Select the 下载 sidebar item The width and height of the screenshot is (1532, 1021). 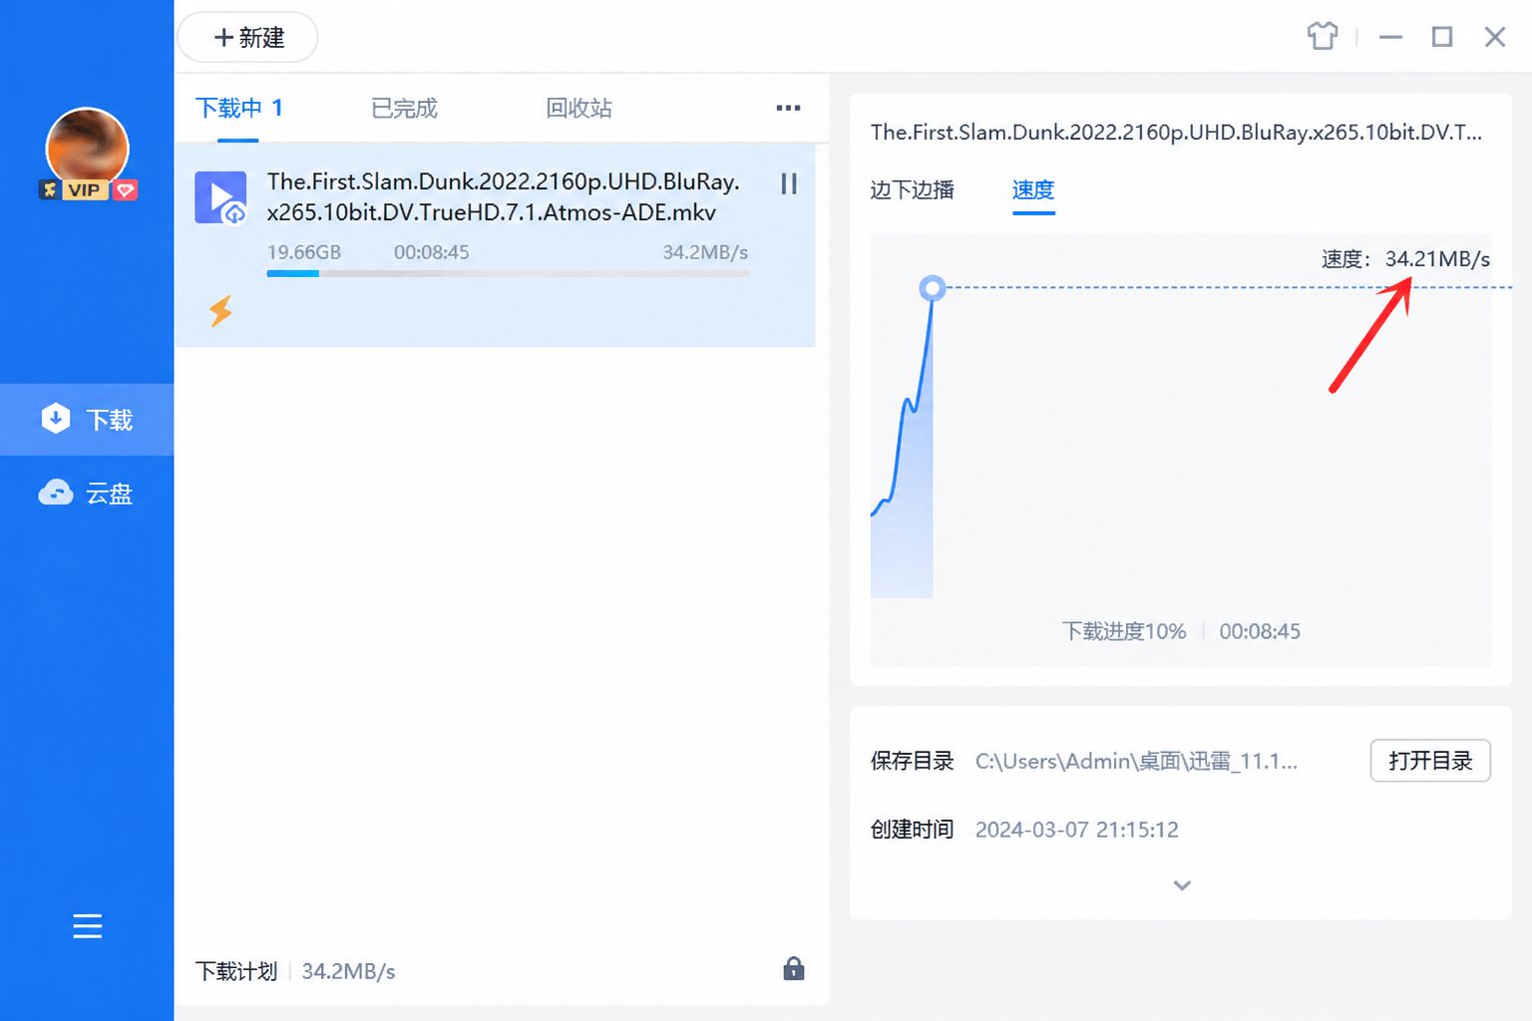coord(87,420)
